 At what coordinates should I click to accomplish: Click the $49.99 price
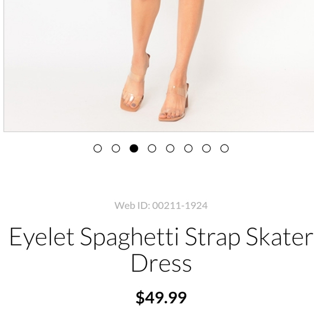[x=161, y=298]
